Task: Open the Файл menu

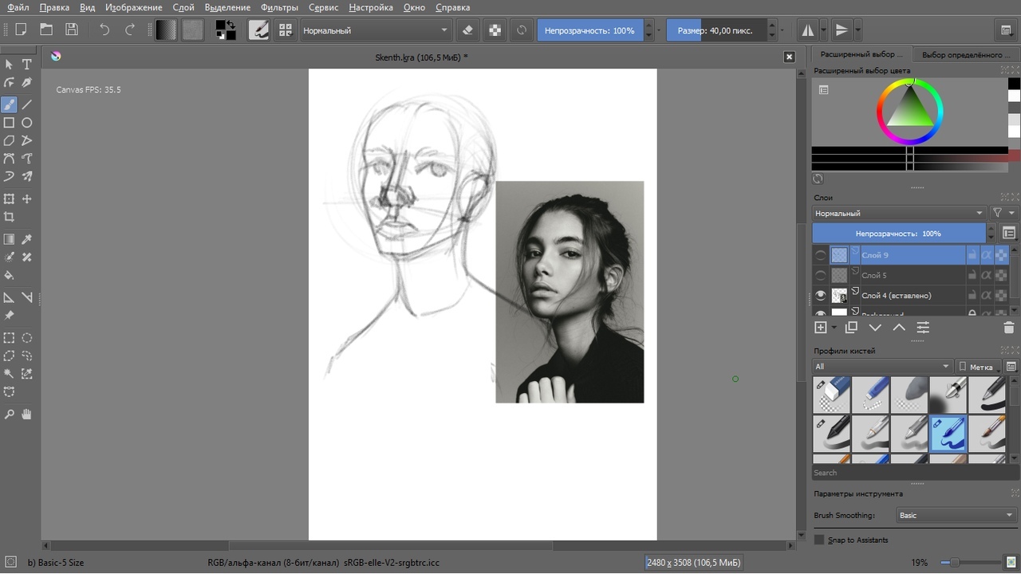Action: [x=18, y=7]
